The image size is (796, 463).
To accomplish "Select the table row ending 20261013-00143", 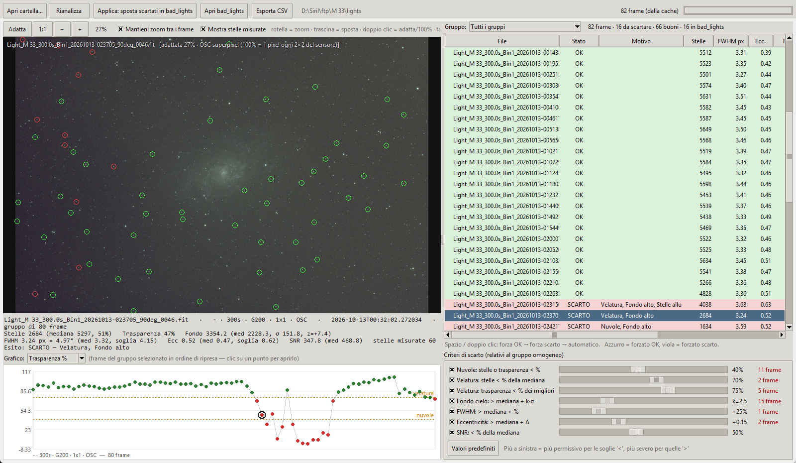I will tap(614, 53).
